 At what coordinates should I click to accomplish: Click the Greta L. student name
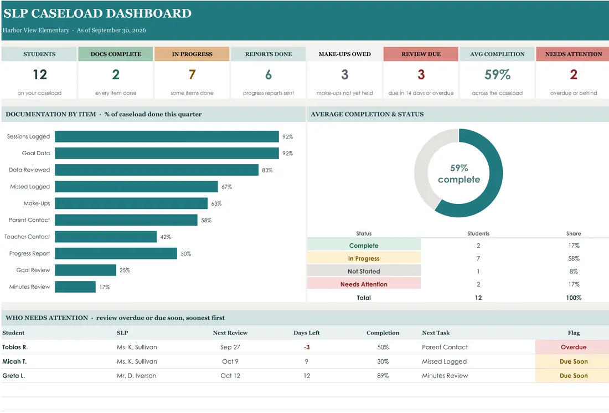[x=14, y=376]
